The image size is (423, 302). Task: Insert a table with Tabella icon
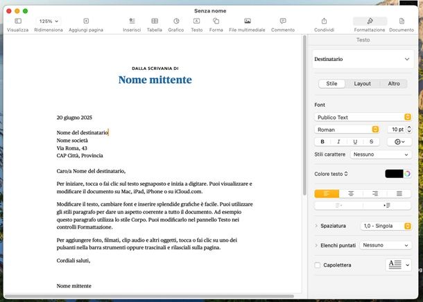pyautogui.click(x=155, y=21)
